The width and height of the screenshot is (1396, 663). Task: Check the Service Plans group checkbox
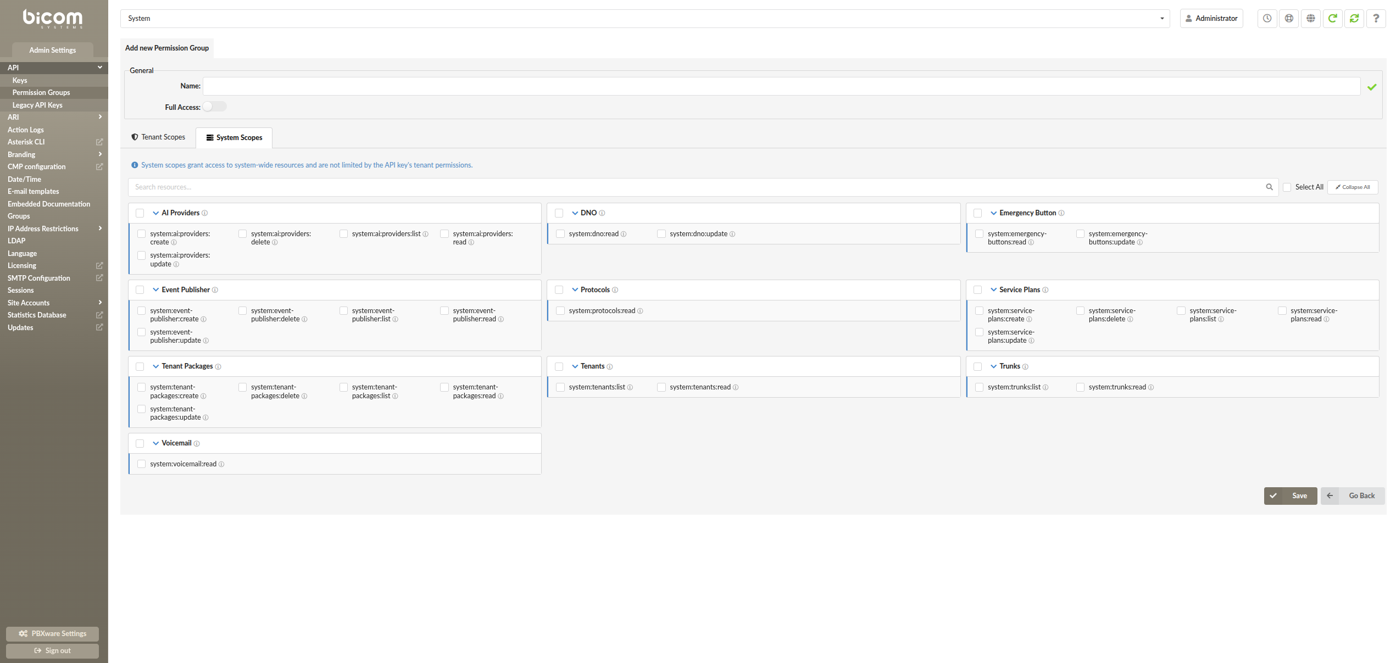click(978, 290)
